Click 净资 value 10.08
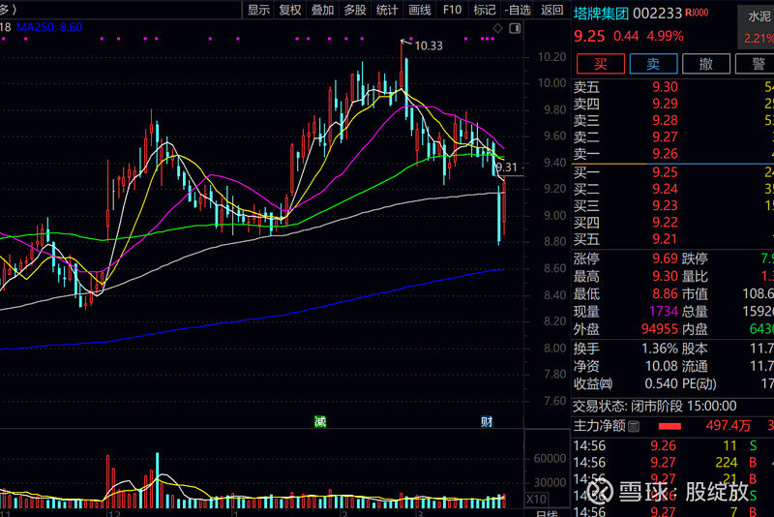Image resolution: width=774 pixels, height=517 pixels. coord(662,366)
